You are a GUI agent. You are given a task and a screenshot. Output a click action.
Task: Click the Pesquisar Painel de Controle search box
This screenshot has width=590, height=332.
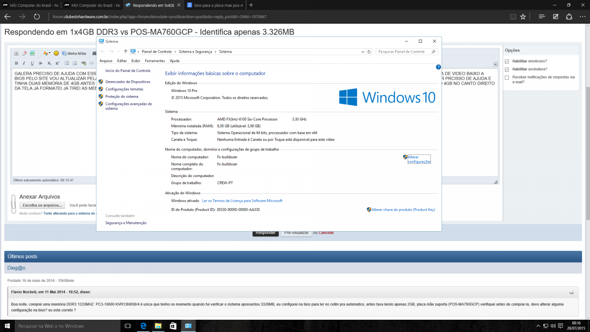(x=407, y=51)
